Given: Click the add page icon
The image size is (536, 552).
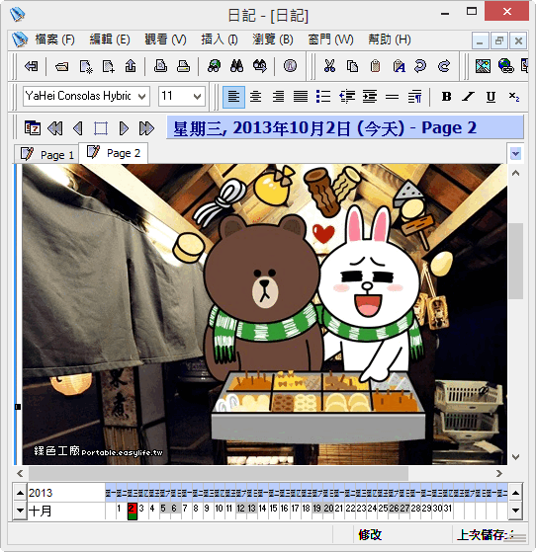Looking at the screenshot, I should 108,66.
